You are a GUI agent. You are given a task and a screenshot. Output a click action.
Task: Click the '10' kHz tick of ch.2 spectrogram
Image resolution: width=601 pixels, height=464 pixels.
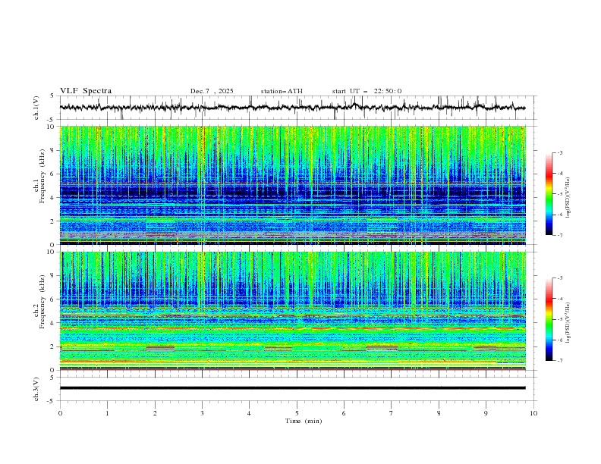click(x=52, y=252)
